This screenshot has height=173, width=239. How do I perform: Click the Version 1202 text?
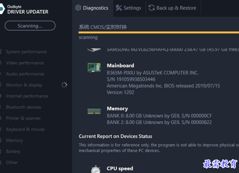click(x=121, y=92)
